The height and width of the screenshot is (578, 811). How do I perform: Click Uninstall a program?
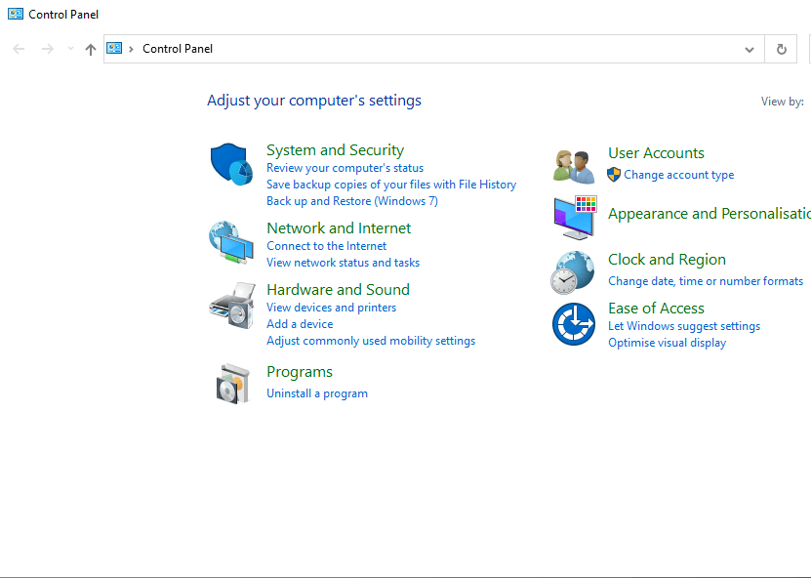(x=317, y=392)
